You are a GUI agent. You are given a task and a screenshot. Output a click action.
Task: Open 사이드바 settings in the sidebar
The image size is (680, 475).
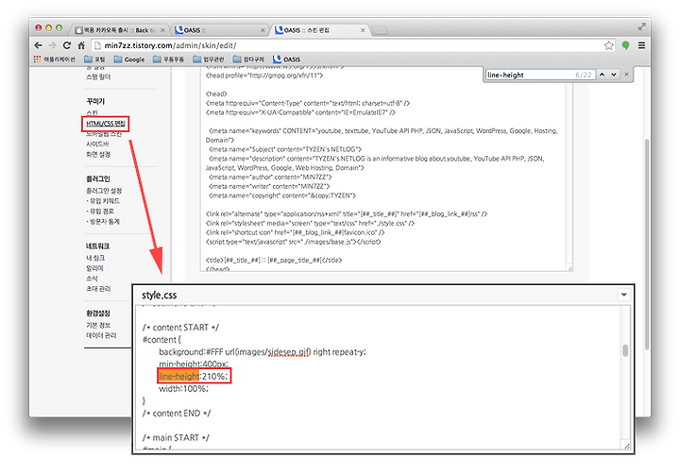97,144
